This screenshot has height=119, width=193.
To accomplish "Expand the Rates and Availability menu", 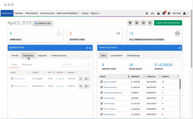I will coord(68,13).
